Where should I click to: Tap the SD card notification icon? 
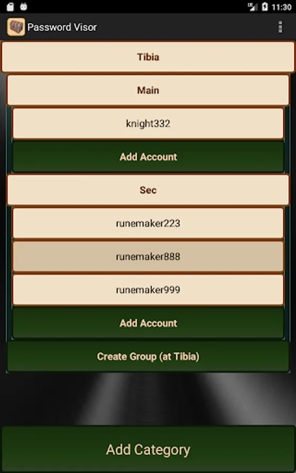tap(11, 7)
